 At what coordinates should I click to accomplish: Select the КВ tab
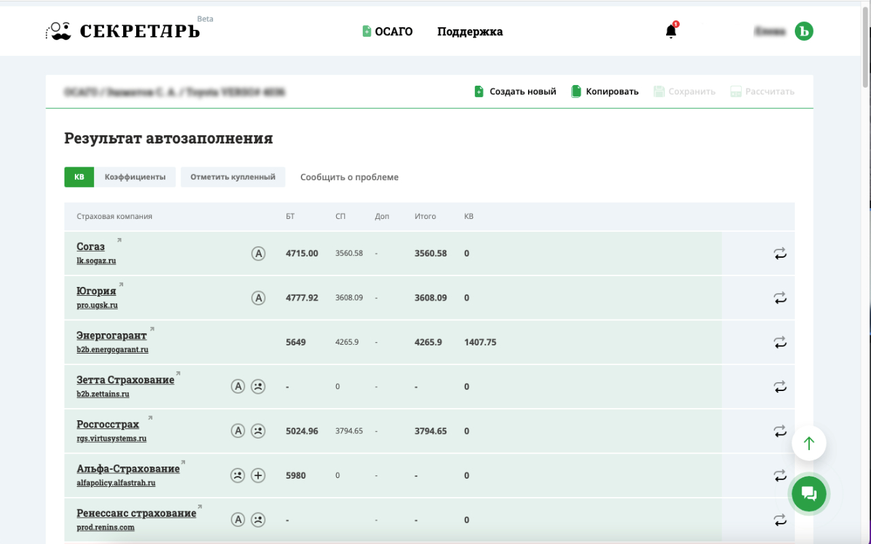pyautogui.click(x=80, y=177)
